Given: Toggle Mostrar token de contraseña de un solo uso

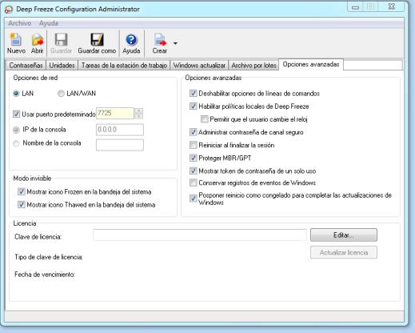Looking at the screenshot, I should click(x=194, y=171).
